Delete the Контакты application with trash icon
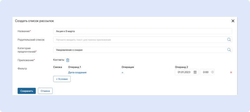 click(68, 60)
